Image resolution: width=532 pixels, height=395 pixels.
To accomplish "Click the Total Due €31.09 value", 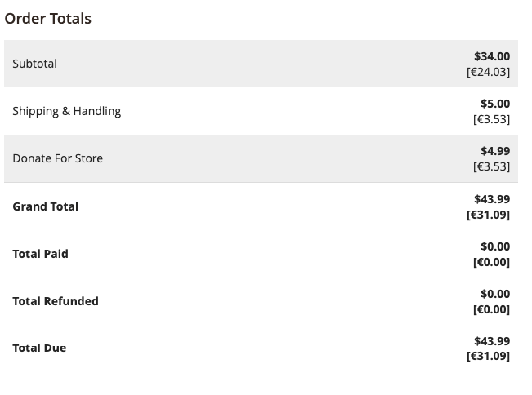I will 488,356.
